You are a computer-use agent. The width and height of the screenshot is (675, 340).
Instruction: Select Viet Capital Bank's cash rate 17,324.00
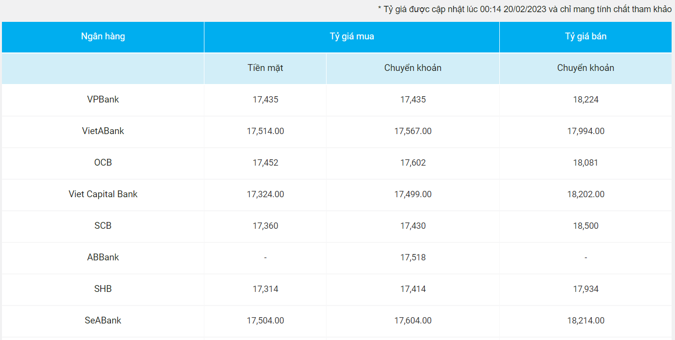click(265, 194)
